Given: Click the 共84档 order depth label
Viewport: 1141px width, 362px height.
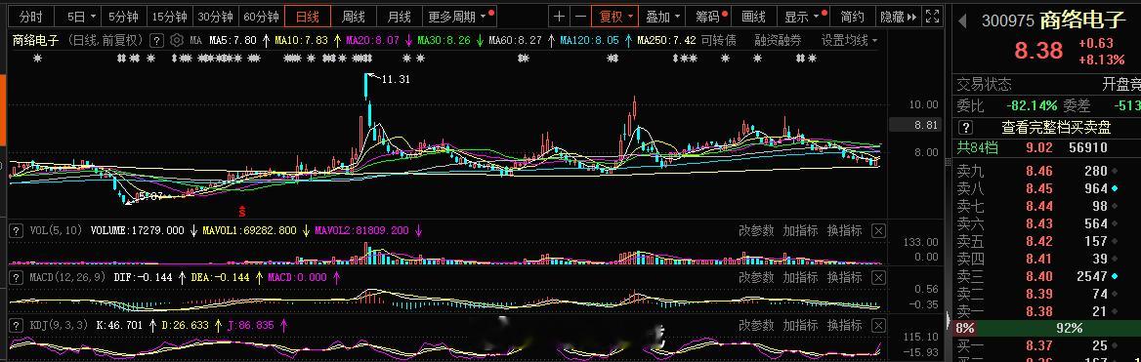Looking at the screenshot, I should [977, 148].
